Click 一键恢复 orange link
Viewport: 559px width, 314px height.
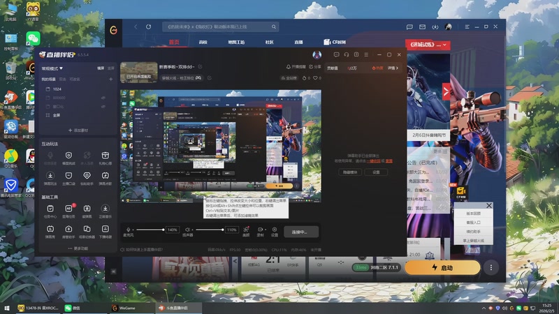pyautogui.click(x=373, y=161)
